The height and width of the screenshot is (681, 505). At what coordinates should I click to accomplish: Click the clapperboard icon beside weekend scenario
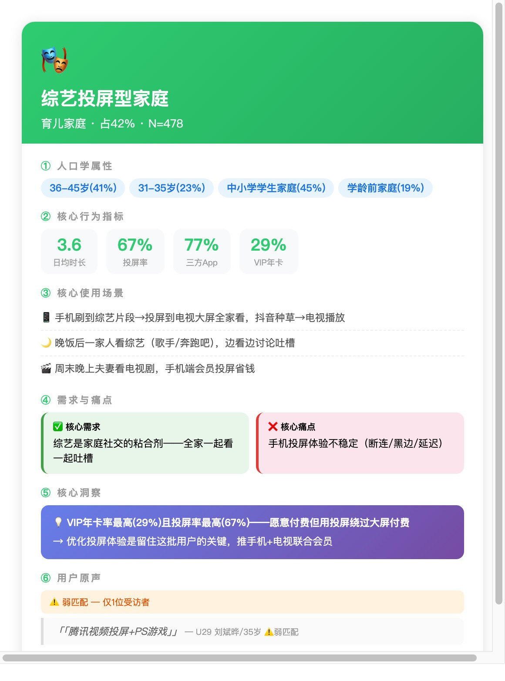coord(46,369)
